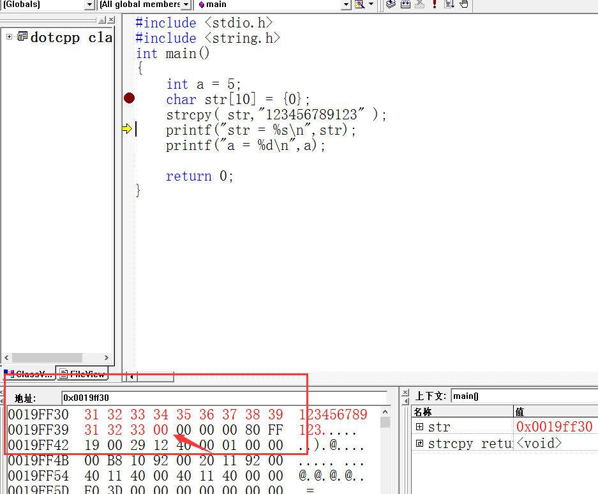
Task: Expand the strcpy returned value row
Action: (419, 443)
